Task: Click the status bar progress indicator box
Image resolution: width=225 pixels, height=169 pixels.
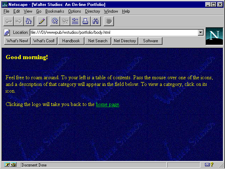Action: pos(184,165)
